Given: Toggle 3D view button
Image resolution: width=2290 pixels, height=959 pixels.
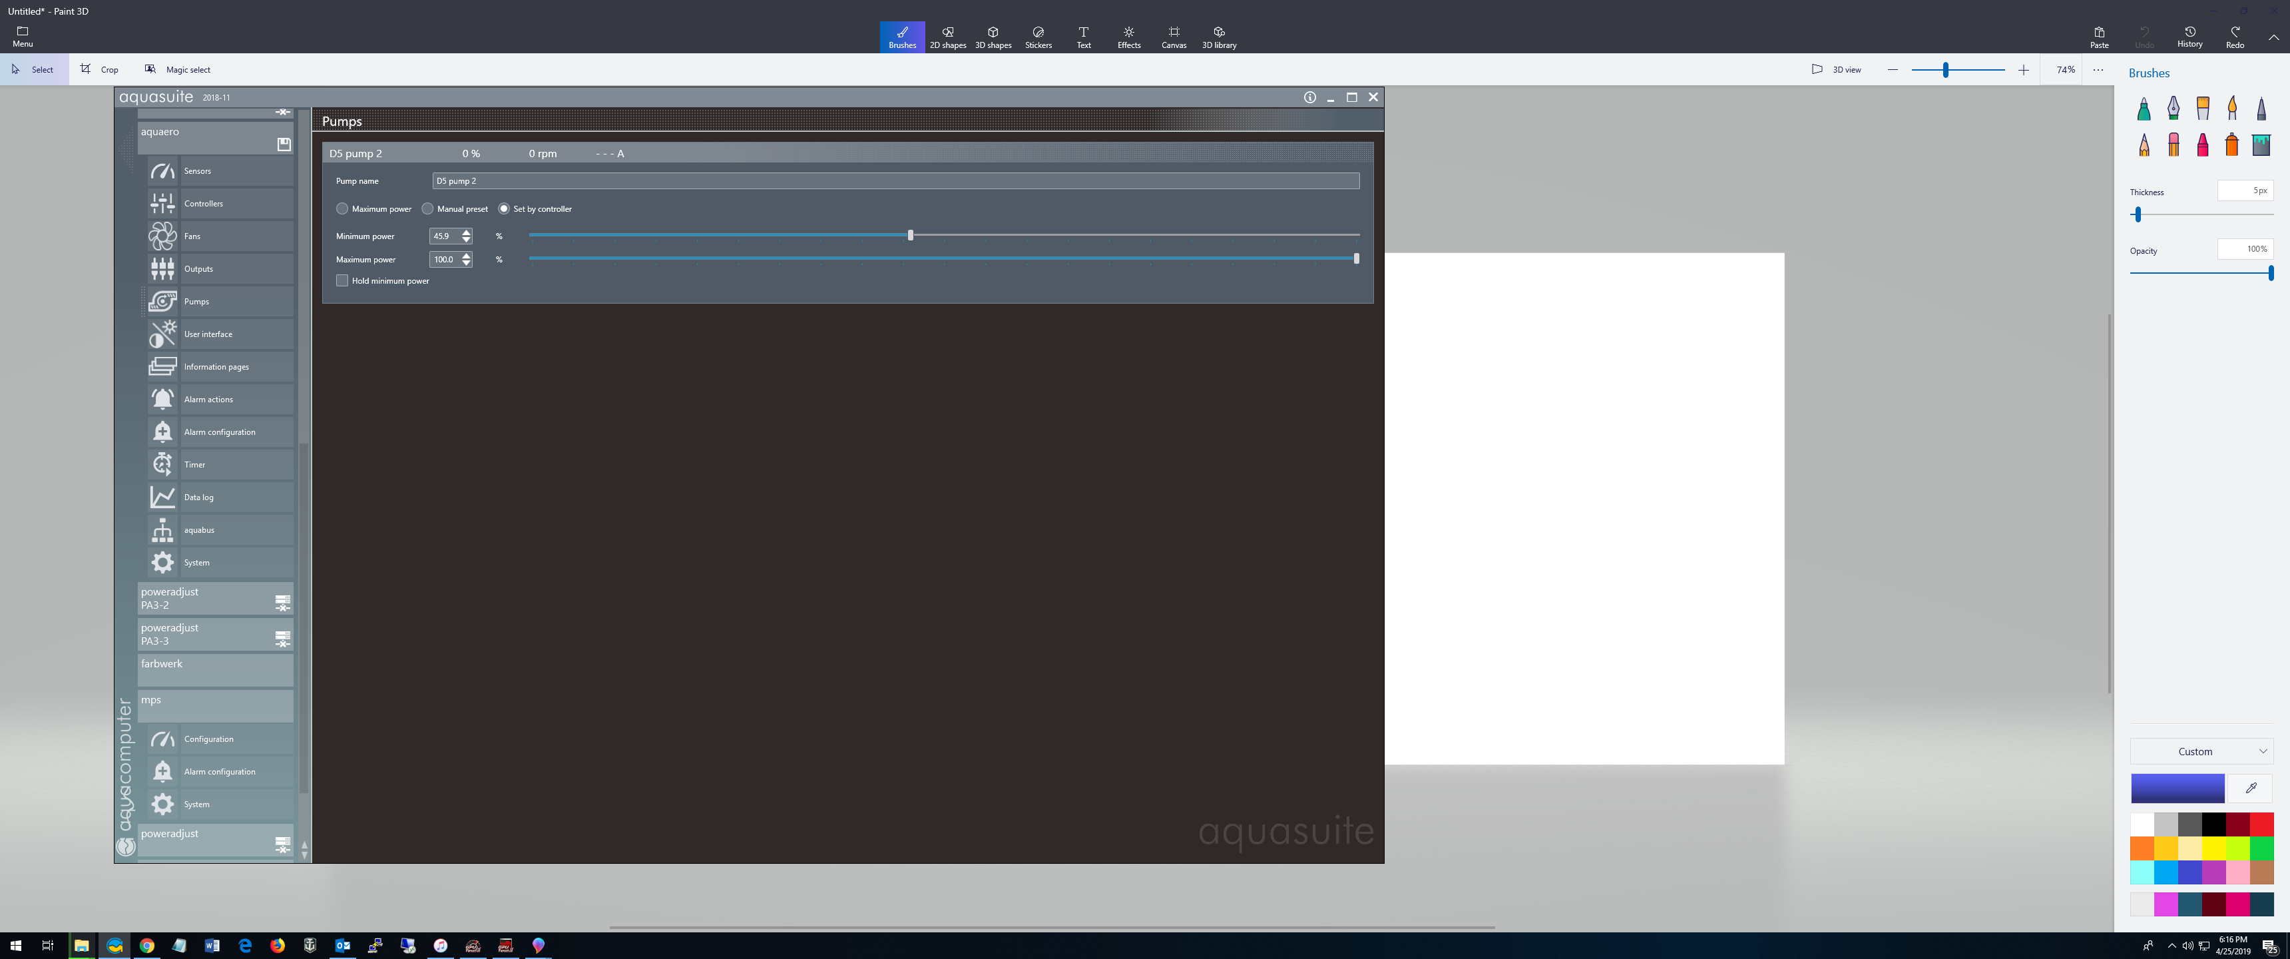Looking at the screenshot, I should point(1836,69).
